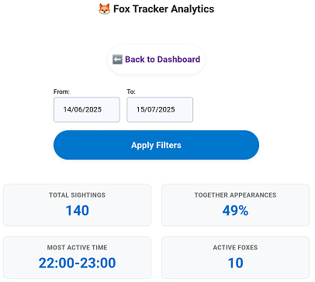Screen dimensions: 315x282
Task: Click the 140 sightings value
Action: [x=78, y=211]
